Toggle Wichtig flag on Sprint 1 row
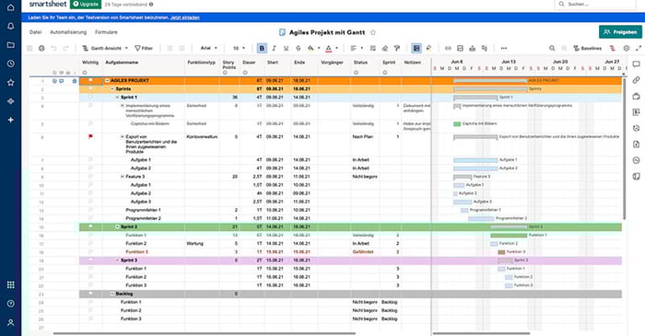 click(x=90, y=98)
